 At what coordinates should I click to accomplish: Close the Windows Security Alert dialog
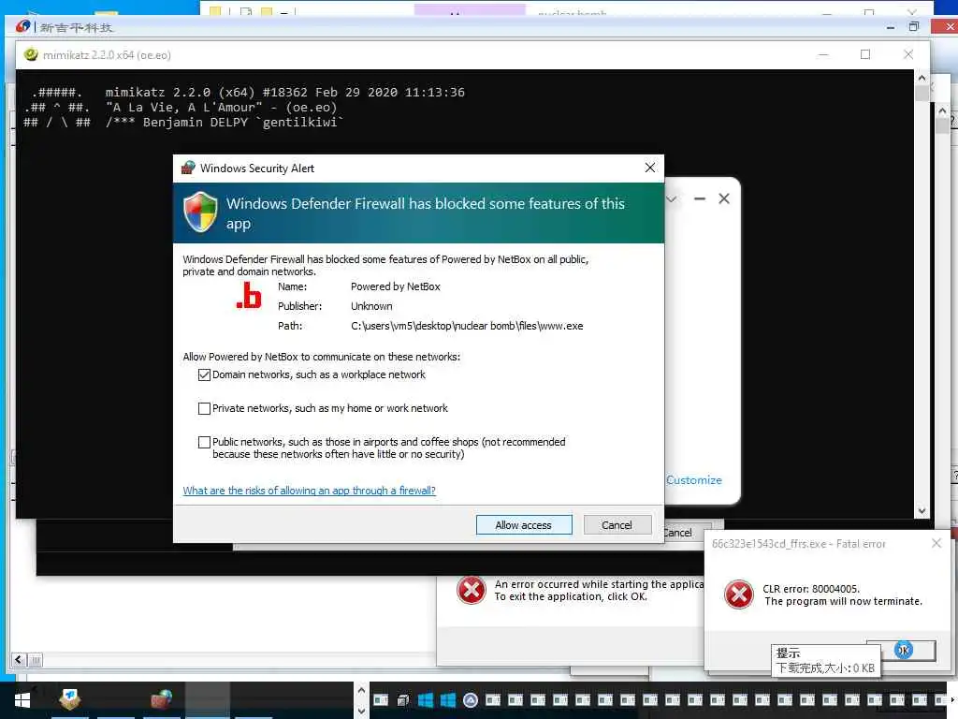tap(650, 168)
